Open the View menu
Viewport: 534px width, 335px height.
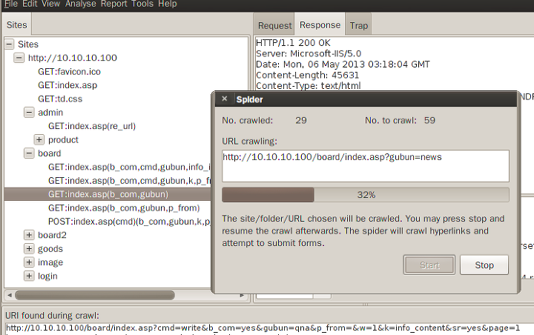50,4
